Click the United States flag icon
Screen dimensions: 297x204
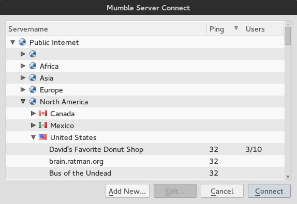43,137
